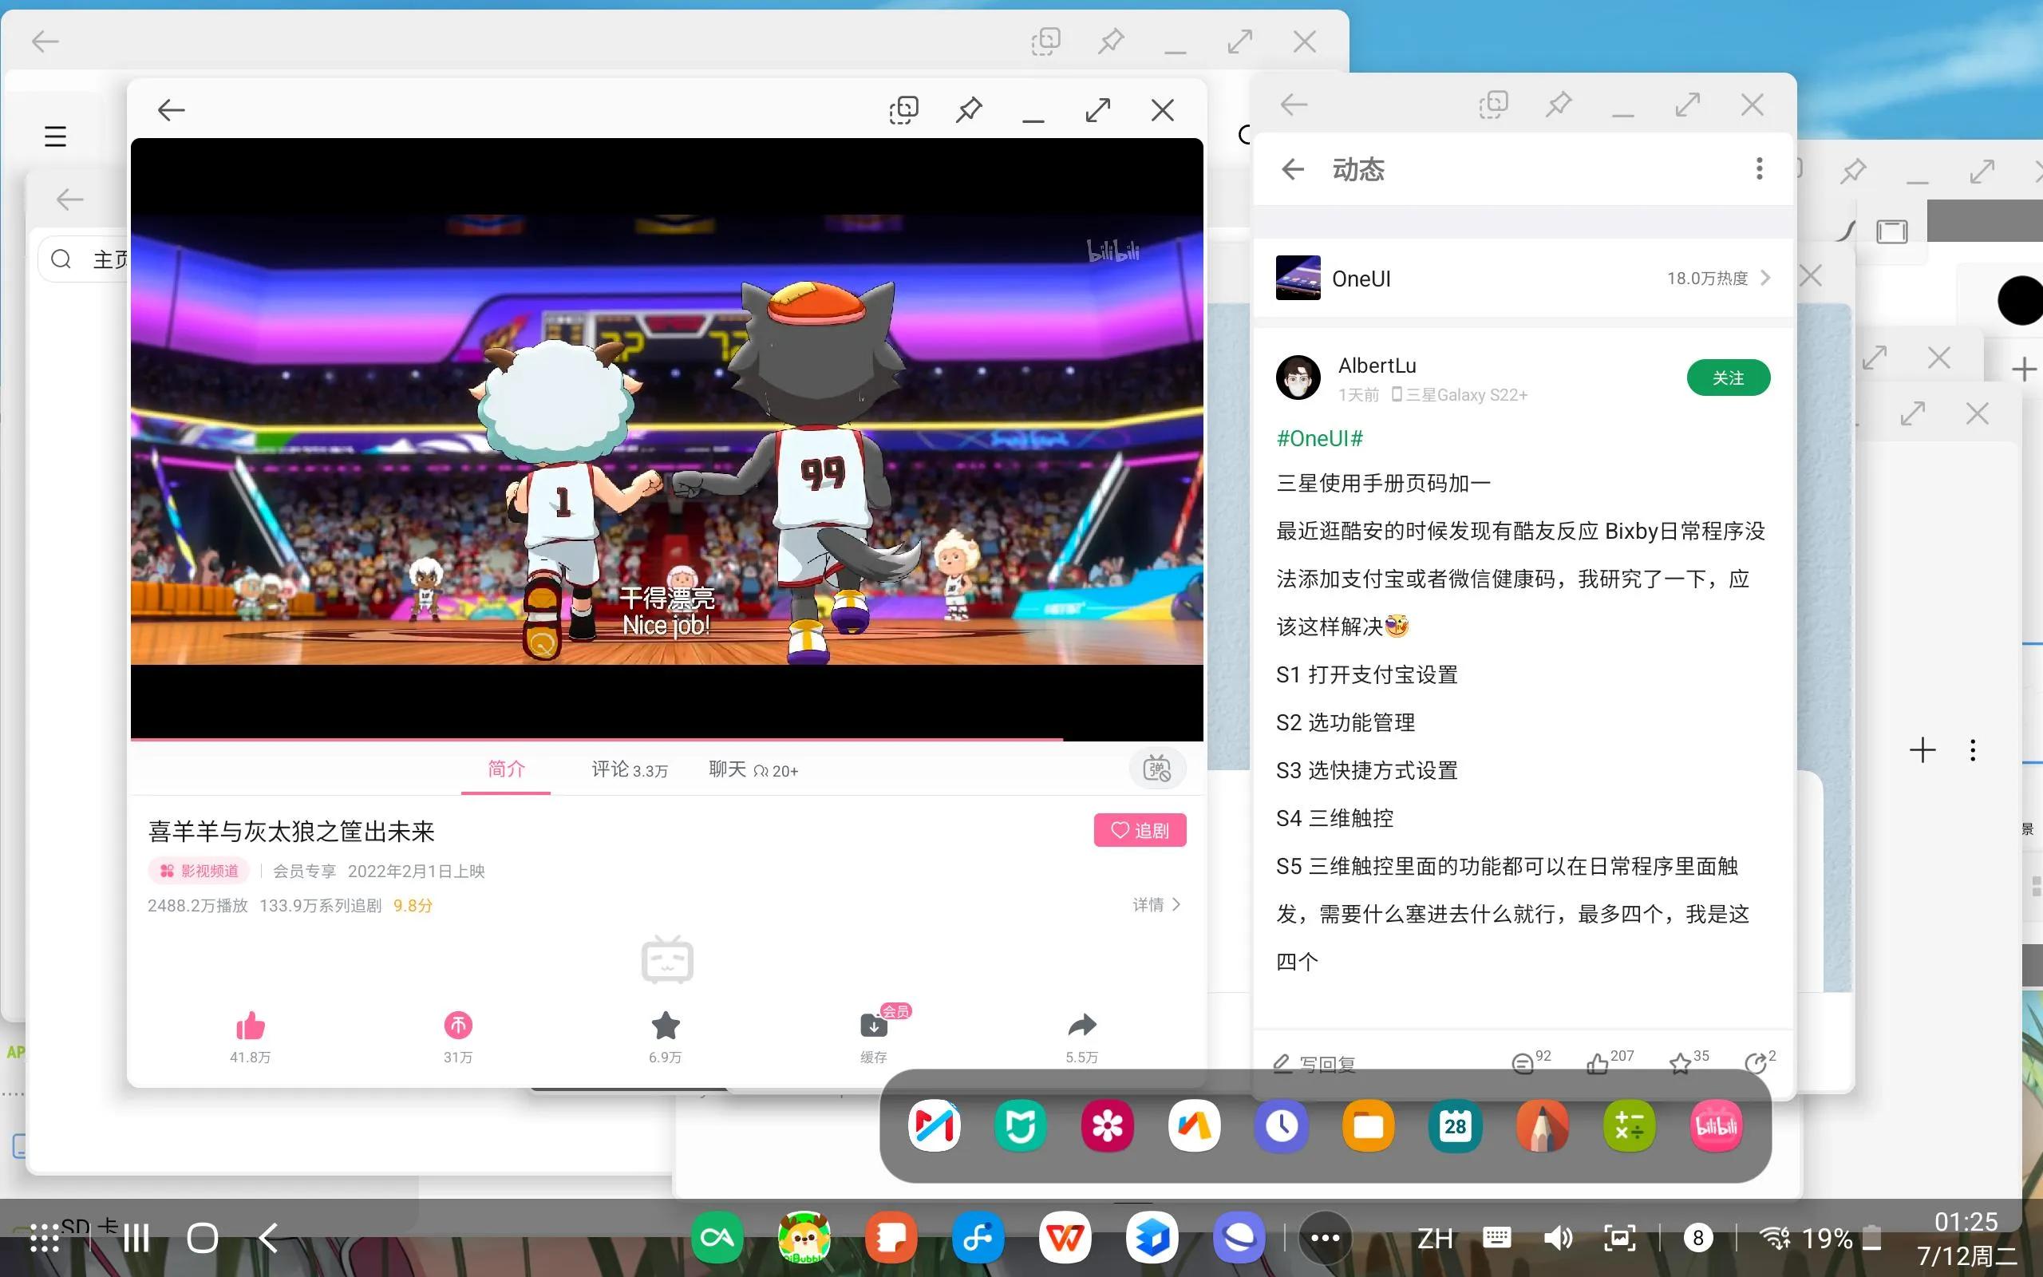The width and height of the screenshot is (2043, 1277).
Task: Click the 追剧 follow button
Action: coord(1139,830)
